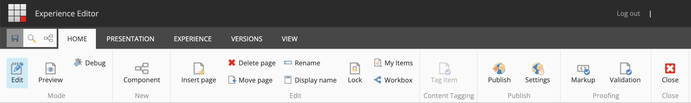Image resolution: width=691 pixels, height=103 pixels.
Task: Switch to the EXPERIENCE tab
Action: click(193, 39)
